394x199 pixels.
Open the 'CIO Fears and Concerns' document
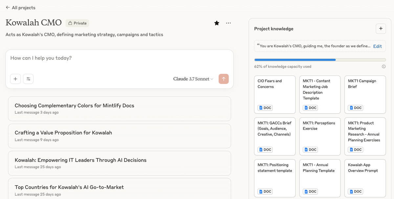coord(274,95)
